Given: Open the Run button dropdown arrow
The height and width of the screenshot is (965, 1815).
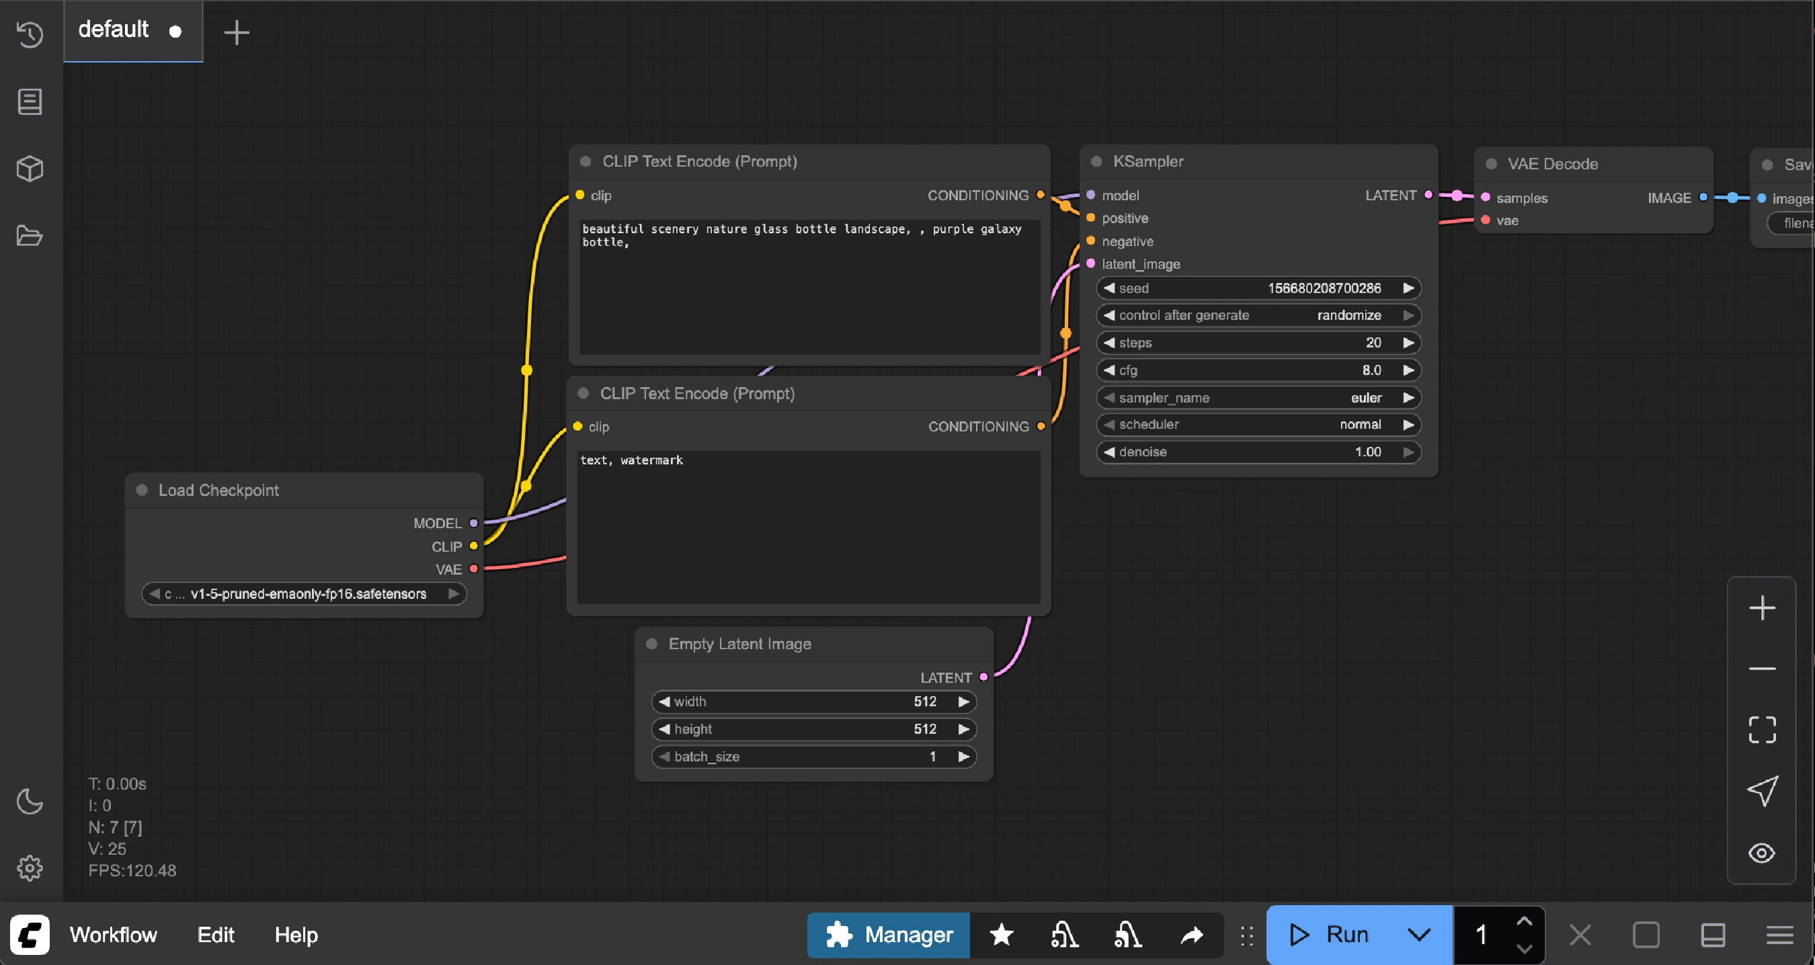Looking at the screenshot, I should (x=1418, y=935).
